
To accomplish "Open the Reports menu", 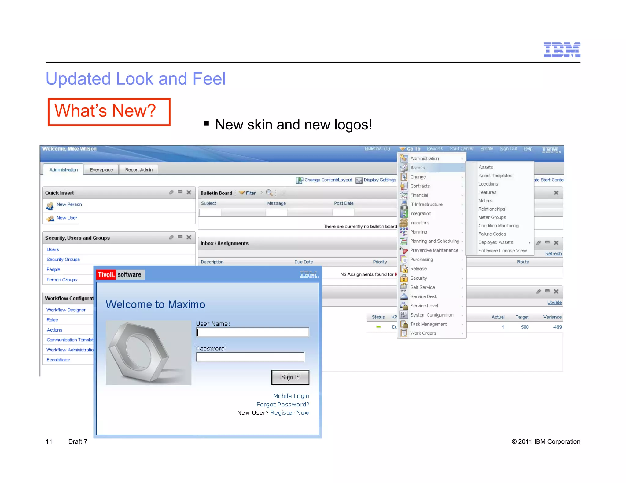I will [x=435, y=149].
